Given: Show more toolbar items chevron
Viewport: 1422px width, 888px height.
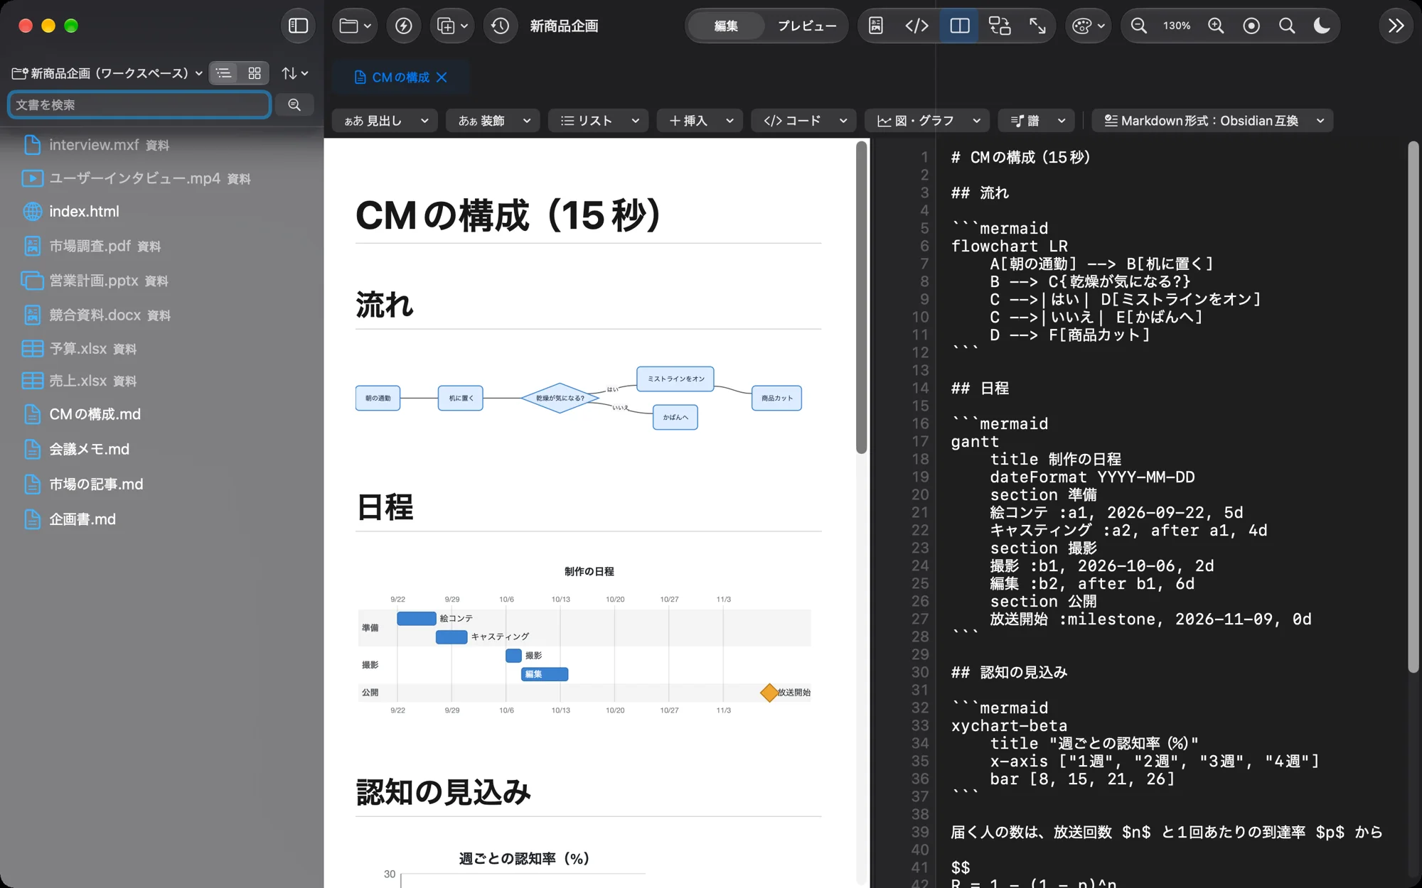Looking at the screenshot, I should (1396, 26).
